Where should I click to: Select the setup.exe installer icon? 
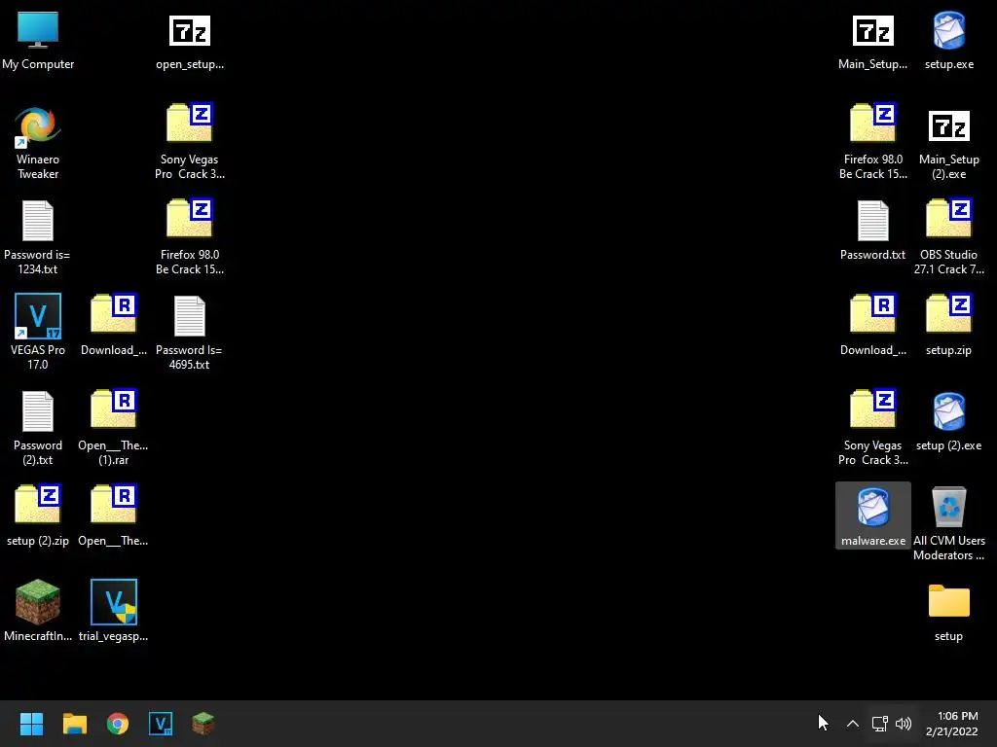click(948, 41)
